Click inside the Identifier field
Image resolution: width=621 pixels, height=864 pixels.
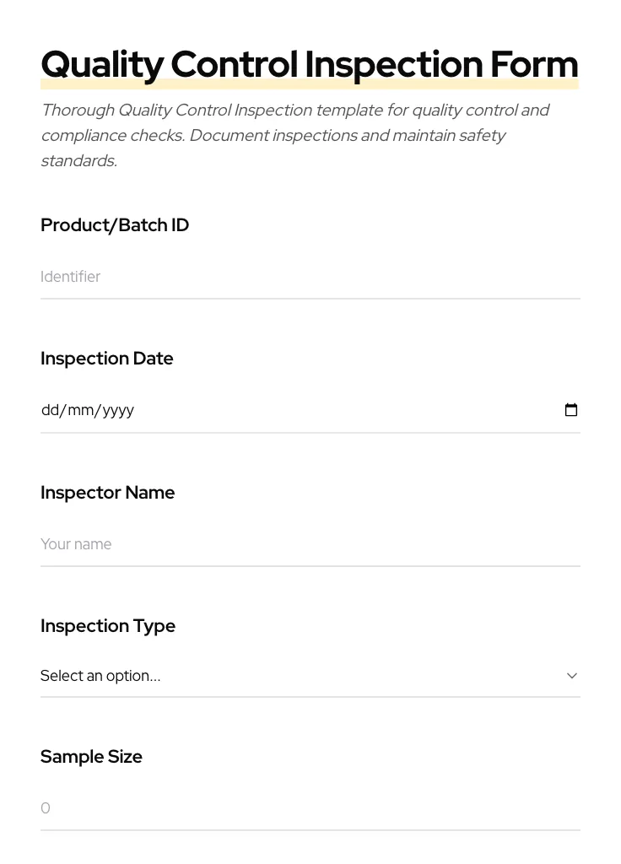pyautogui.click(x=310, y=277)
